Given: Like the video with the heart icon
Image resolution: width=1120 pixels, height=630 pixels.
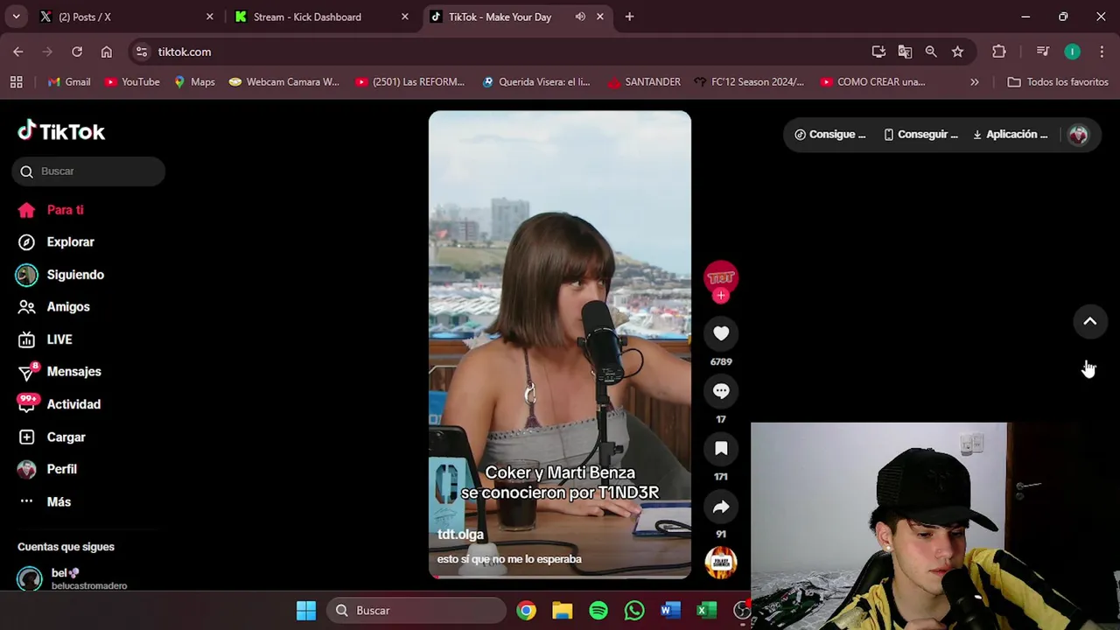Looking at the screenshot, I should [x=721, y=333].
